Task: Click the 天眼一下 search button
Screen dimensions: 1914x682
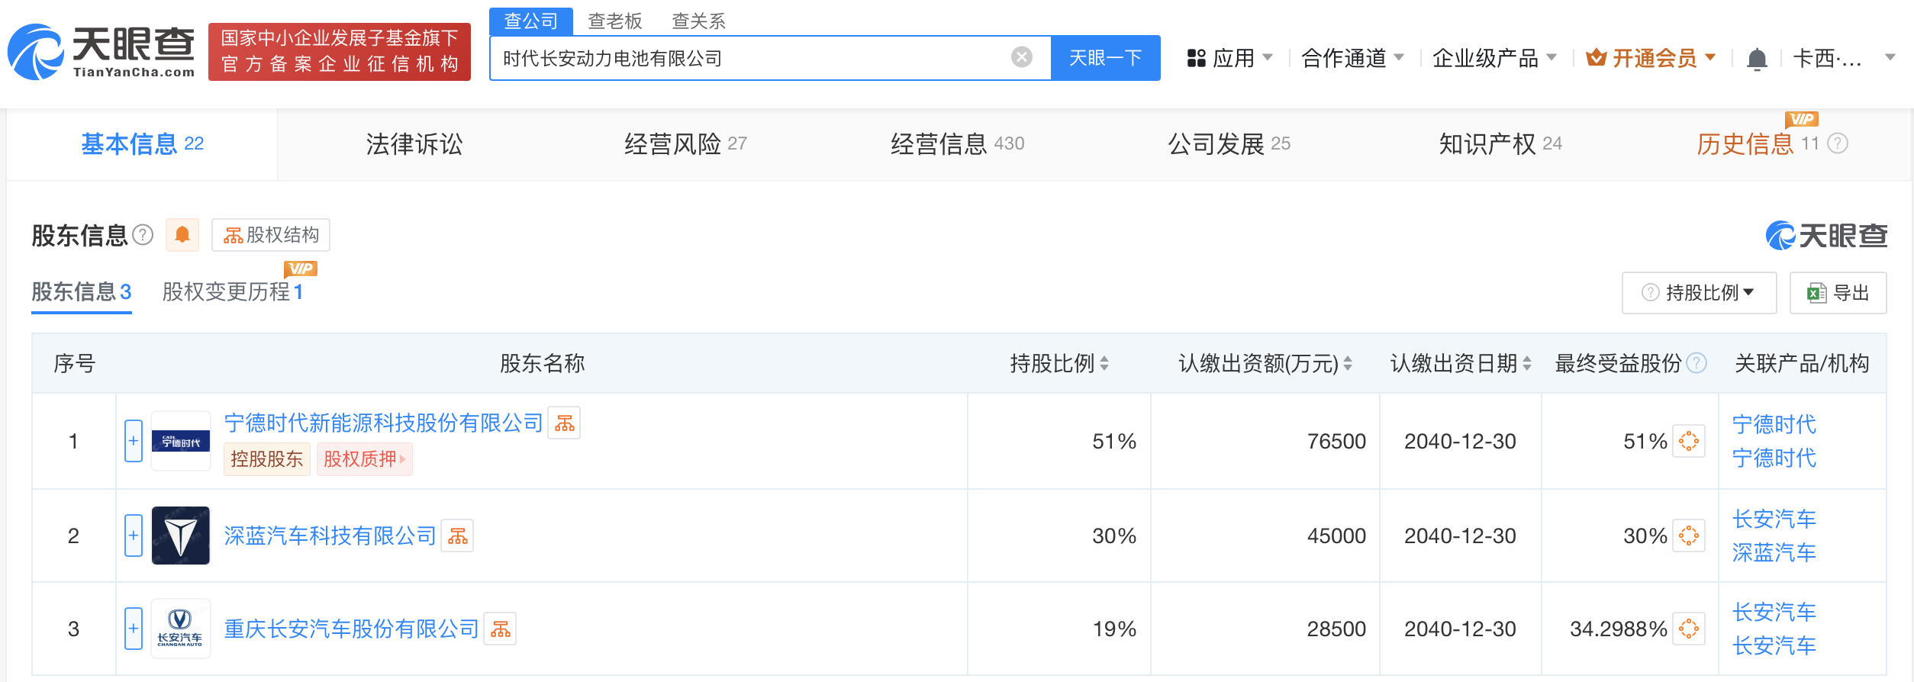Action: [1106, 58]
